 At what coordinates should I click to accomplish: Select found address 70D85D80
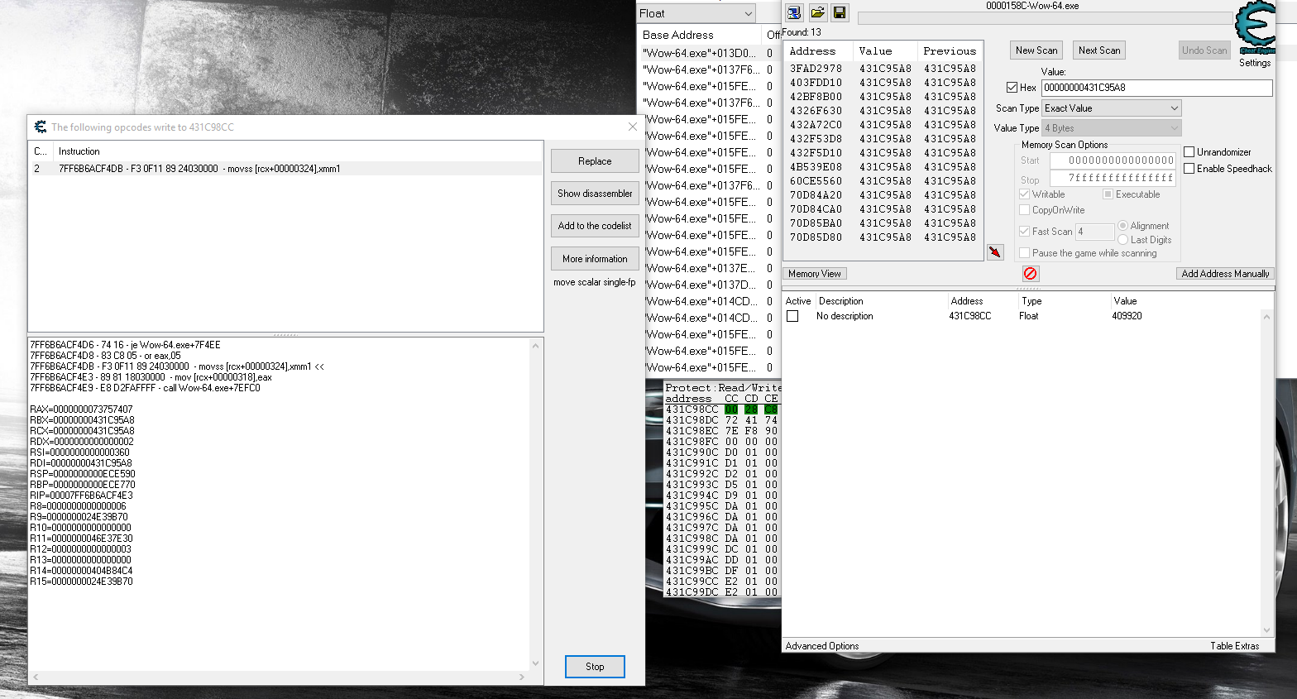(x=883, y=237)
